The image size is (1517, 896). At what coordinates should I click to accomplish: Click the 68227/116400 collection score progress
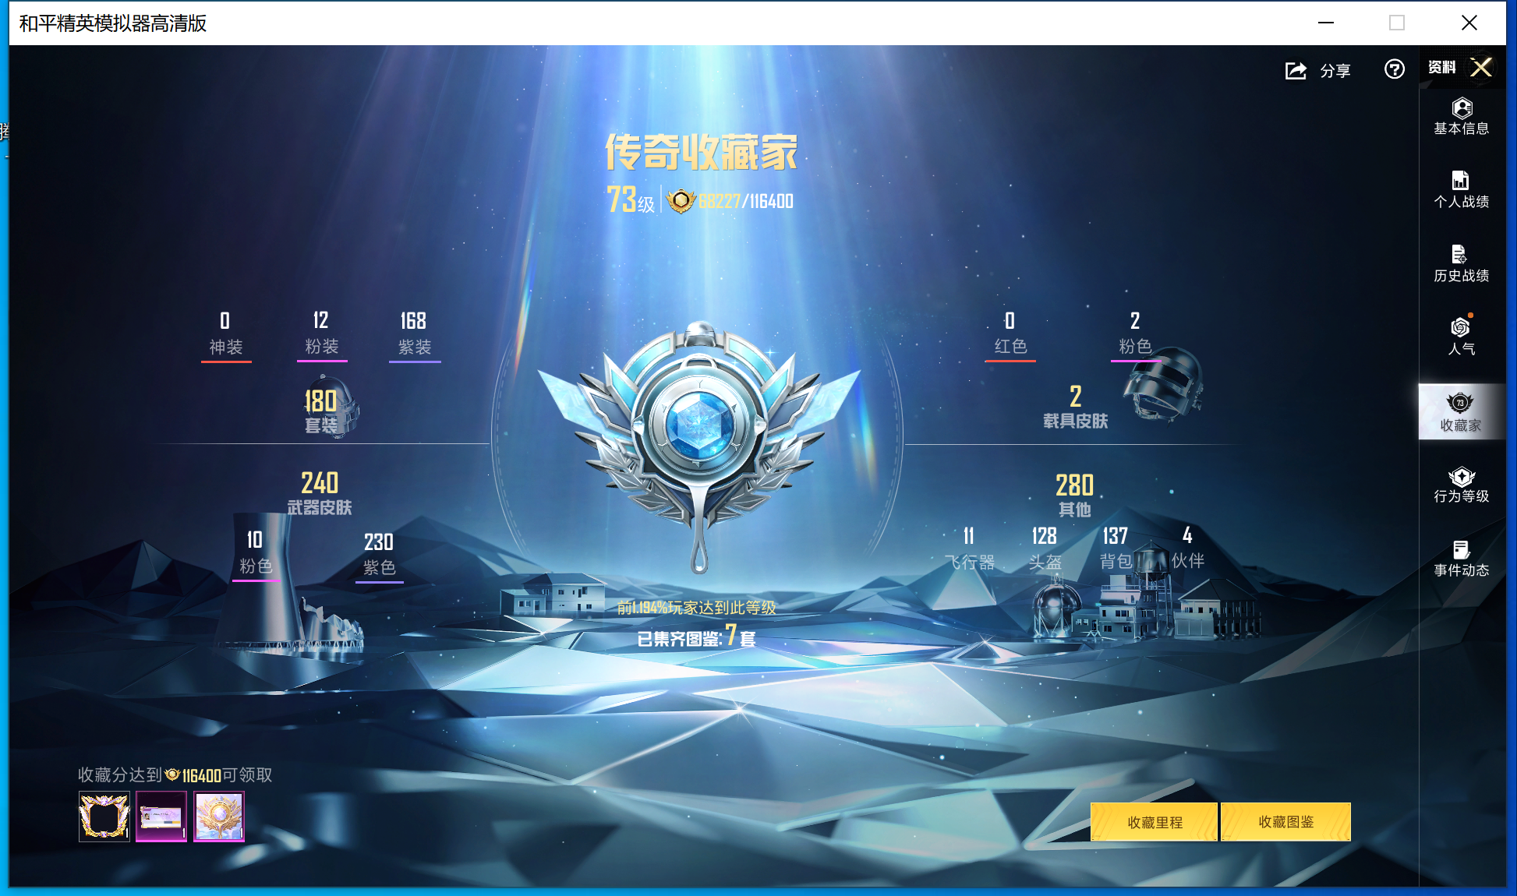(744, 200)
